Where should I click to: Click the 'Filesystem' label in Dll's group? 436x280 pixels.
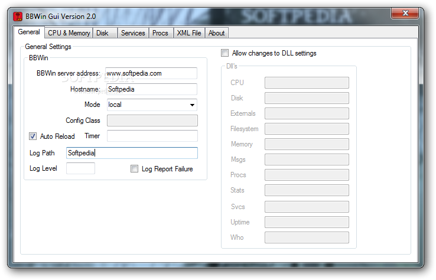pyautogui.click(x=245, y=129)
